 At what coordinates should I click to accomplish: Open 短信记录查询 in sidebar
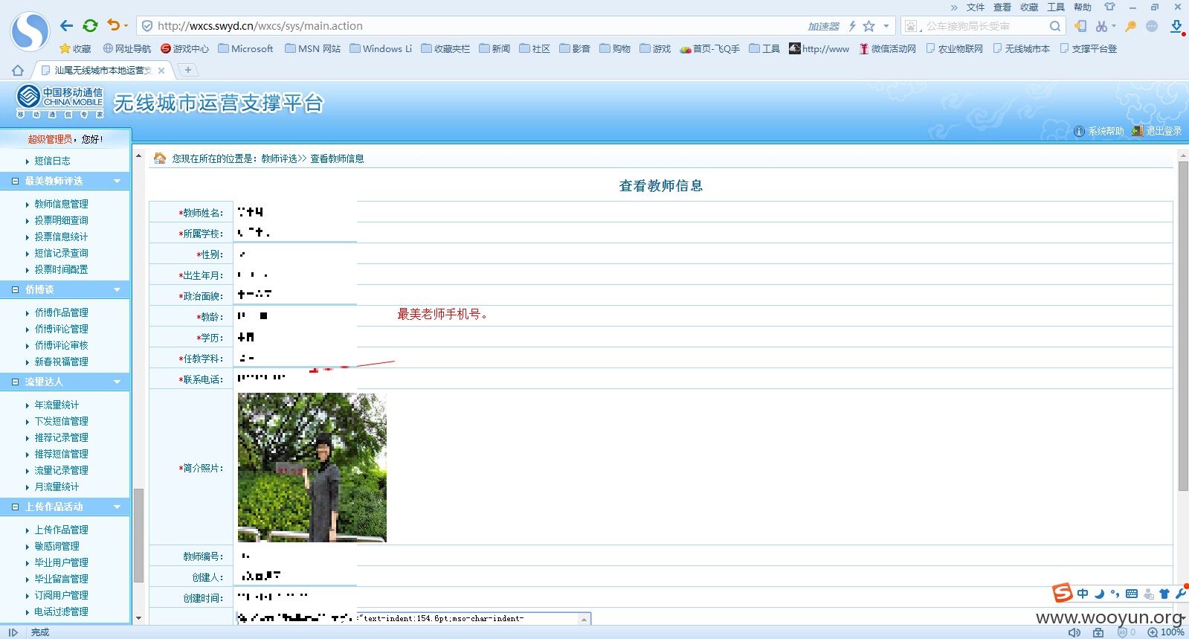click(61, 253)
